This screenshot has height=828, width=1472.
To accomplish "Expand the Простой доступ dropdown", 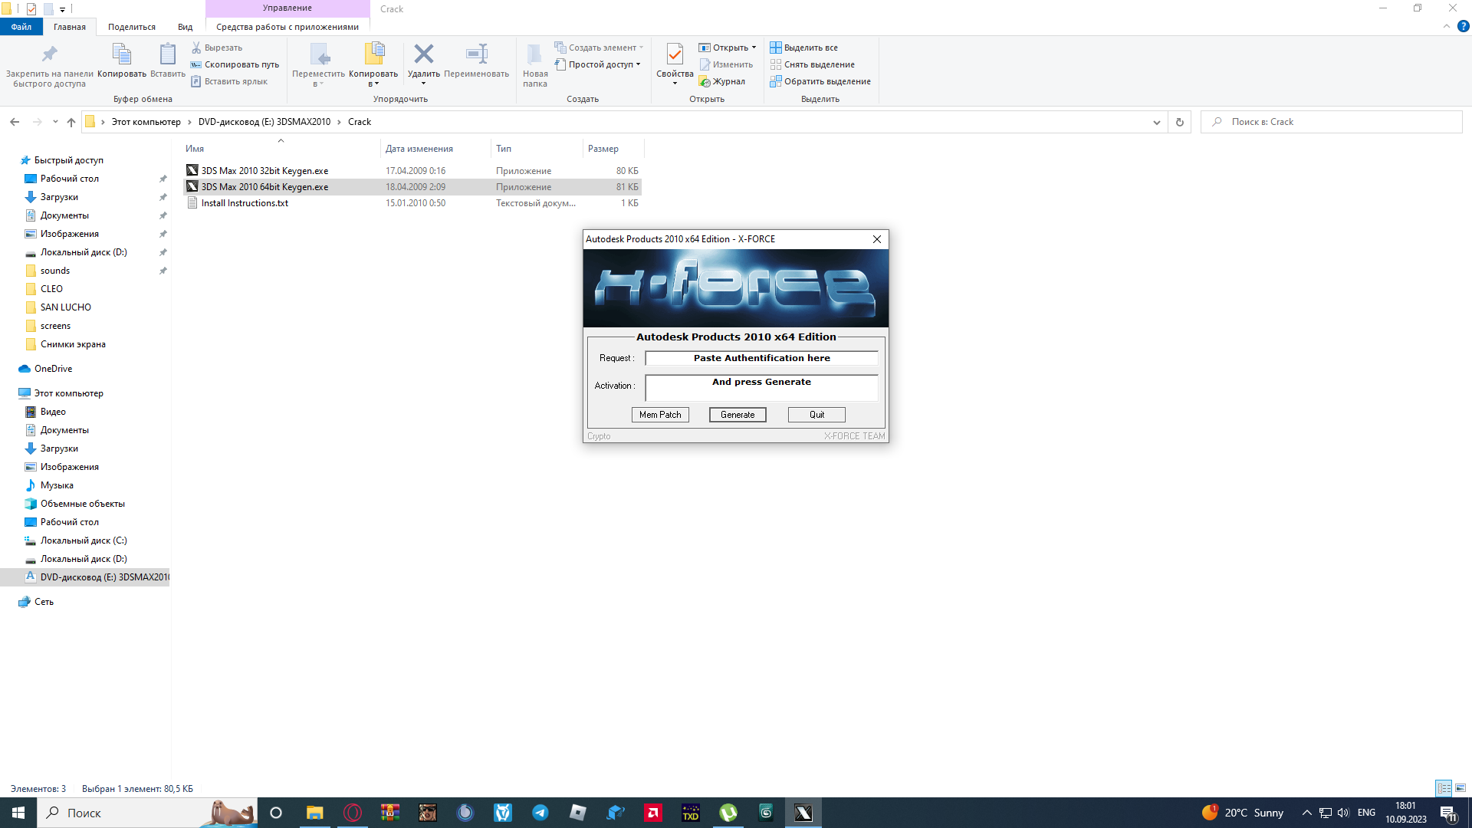I will click(638, 64).
